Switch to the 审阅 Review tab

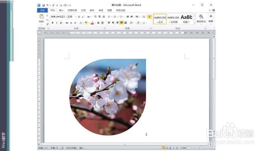tap(101, 10)
